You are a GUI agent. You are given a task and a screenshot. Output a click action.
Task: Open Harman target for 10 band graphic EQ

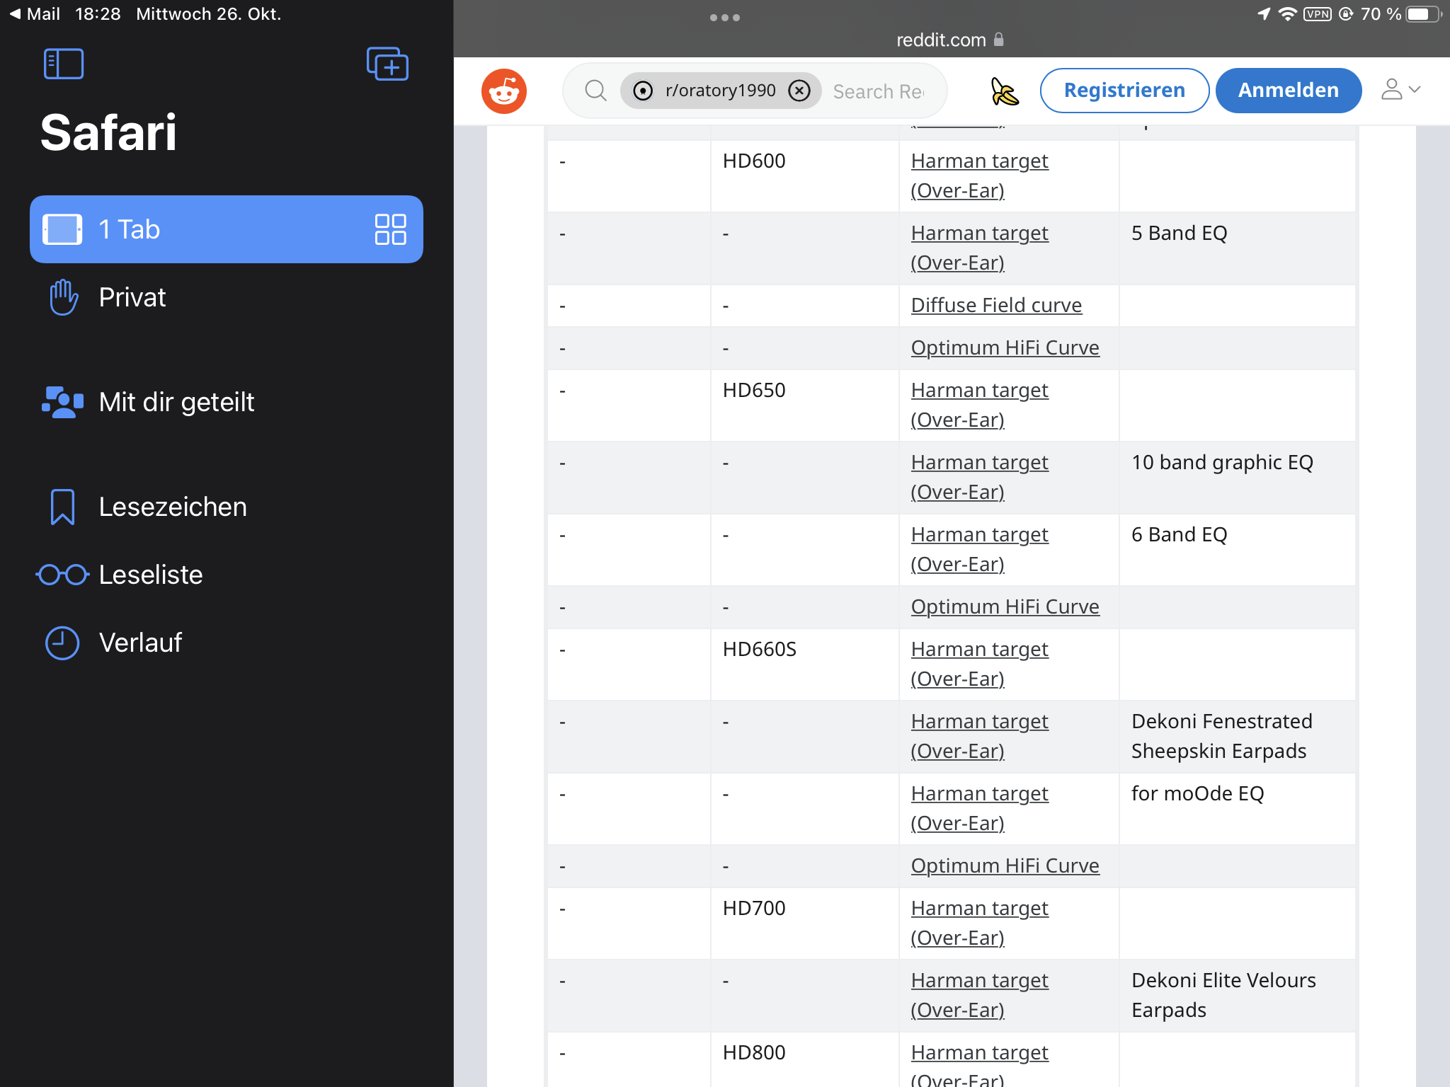coord(979,477)
